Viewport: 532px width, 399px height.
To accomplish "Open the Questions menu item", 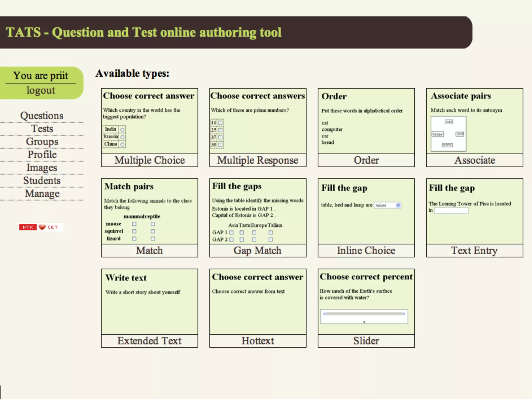I will pos(42,116).
